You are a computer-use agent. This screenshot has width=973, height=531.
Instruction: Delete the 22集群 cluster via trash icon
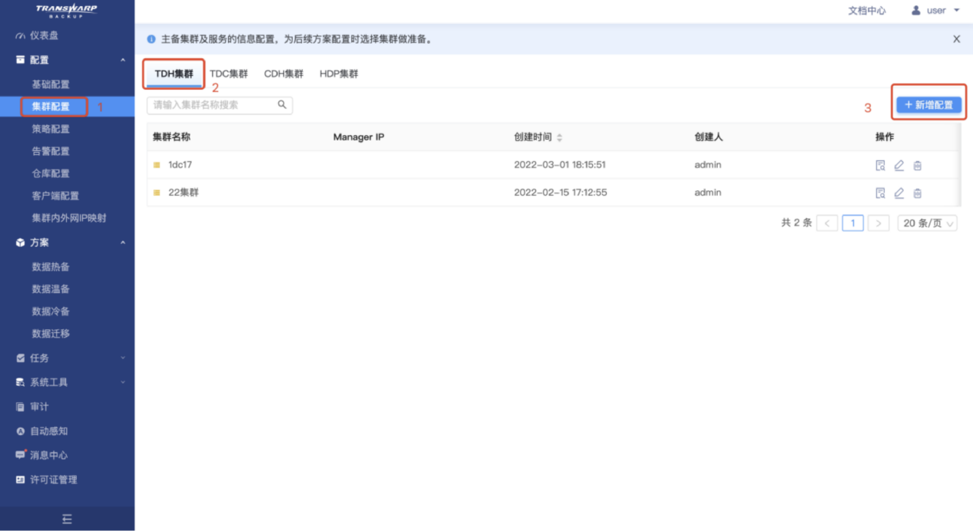click(917, 193)
